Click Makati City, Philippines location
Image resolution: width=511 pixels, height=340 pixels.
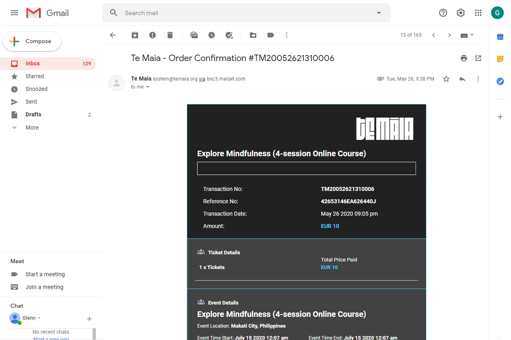pos(258,326)
